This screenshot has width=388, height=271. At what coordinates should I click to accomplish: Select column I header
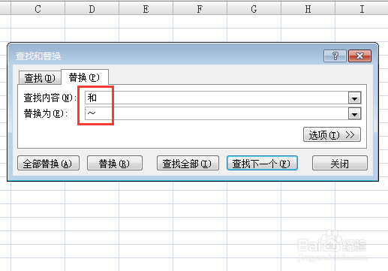point(362,9)
